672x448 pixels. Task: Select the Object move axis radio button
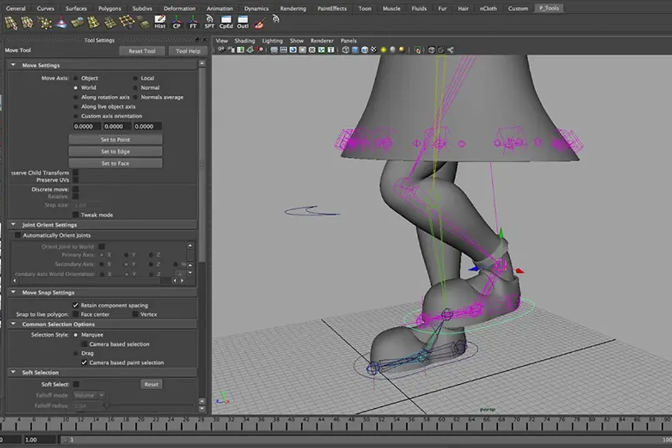click(x=76, y=78)
